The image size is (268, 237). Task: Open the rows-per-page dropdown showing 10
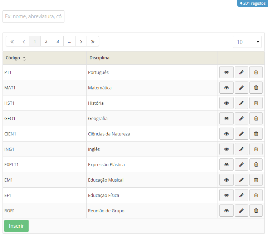[247, 42]
